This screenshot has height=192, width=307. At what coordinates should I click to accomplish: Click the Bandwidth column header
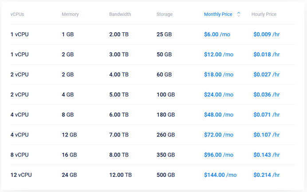click(120, 14)
